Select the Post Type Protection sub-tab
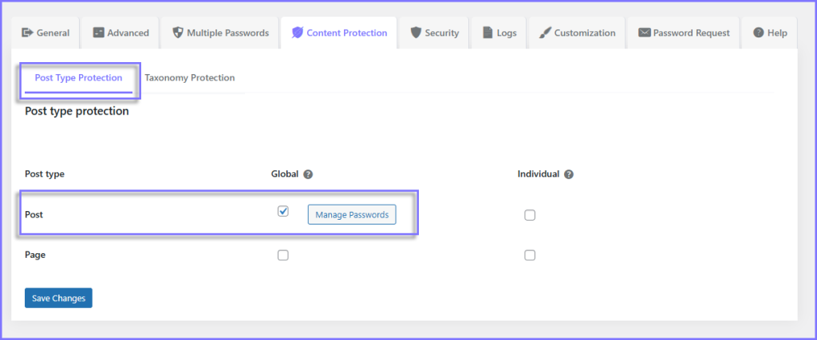The width and height of the screenshot is (817, 340). (x=78, y=78)
